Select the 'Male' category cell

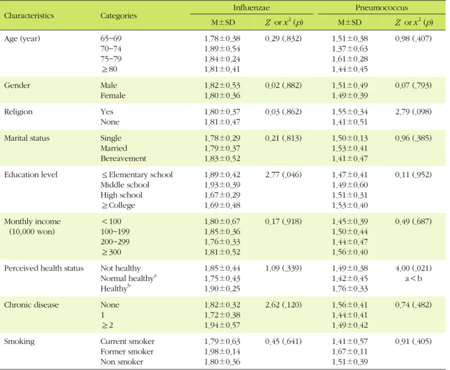coord(109,85)
